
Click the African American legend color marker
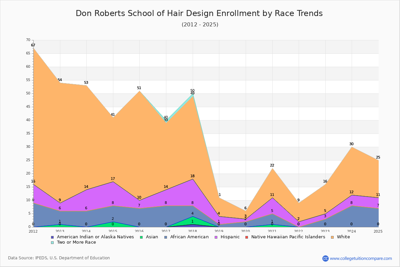coord(165,237)
